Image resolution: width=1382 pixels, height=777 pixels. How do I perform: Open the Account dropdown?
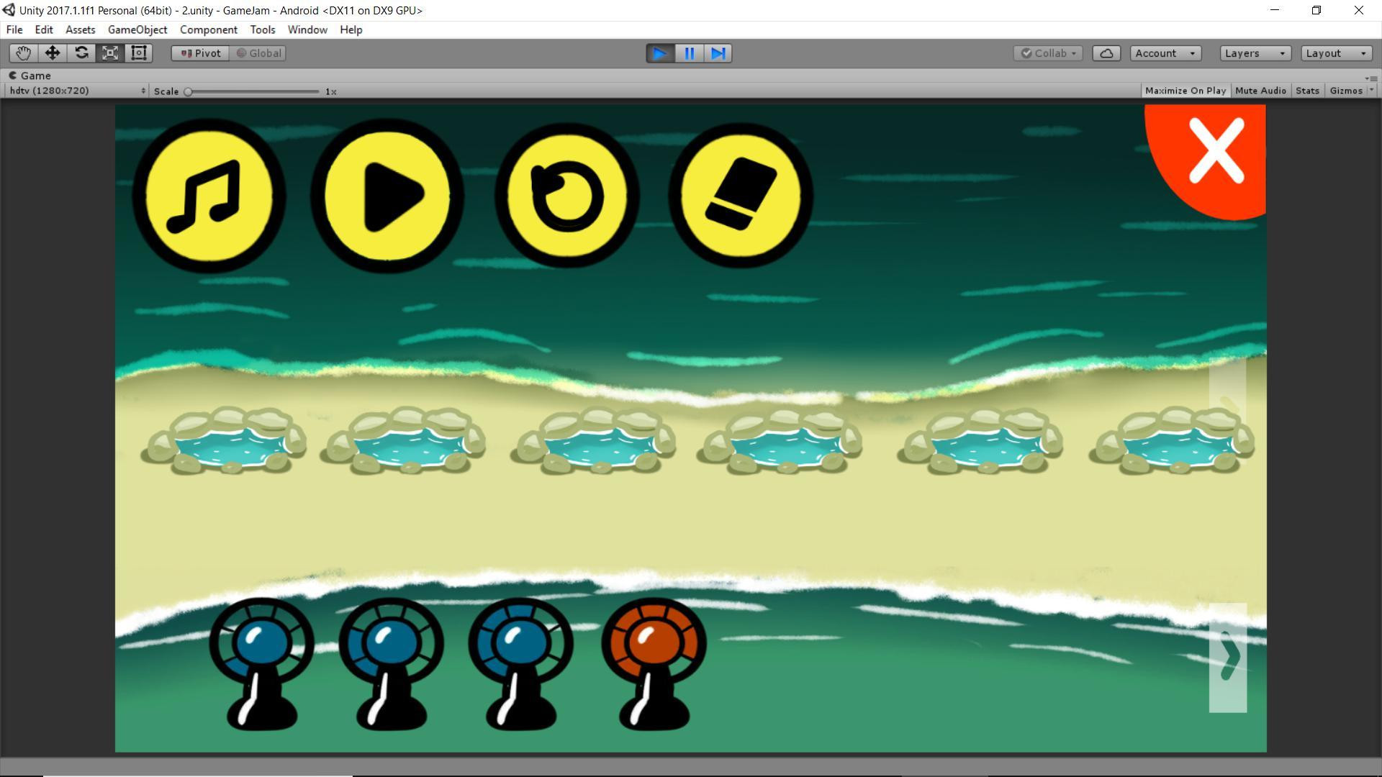[x=1165, y=53]
